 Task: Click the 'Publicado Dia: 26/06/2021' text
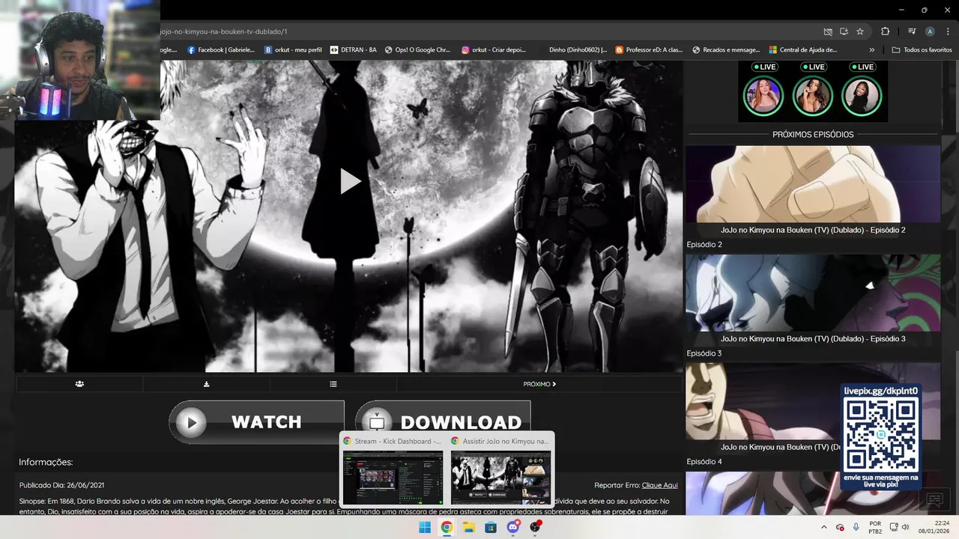tap(61, 485)
